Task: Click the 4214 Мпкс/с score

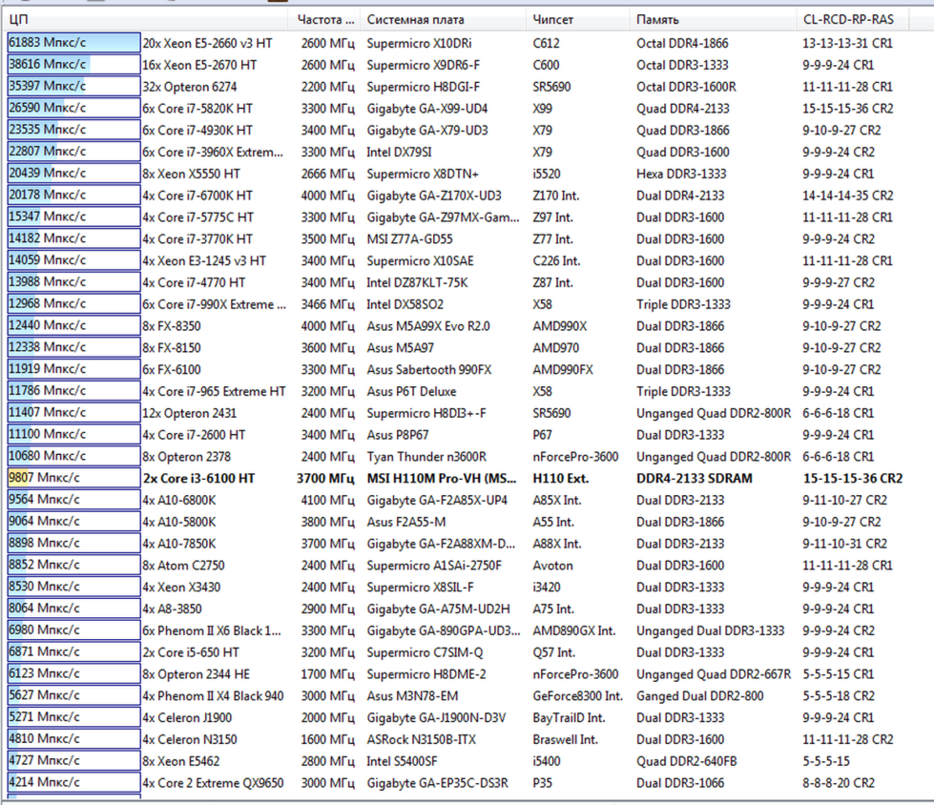Action: point(73,782)
